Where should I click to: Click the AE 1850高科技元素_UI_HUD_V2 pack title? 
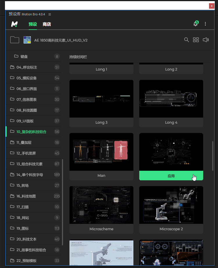tap(61, 40)
